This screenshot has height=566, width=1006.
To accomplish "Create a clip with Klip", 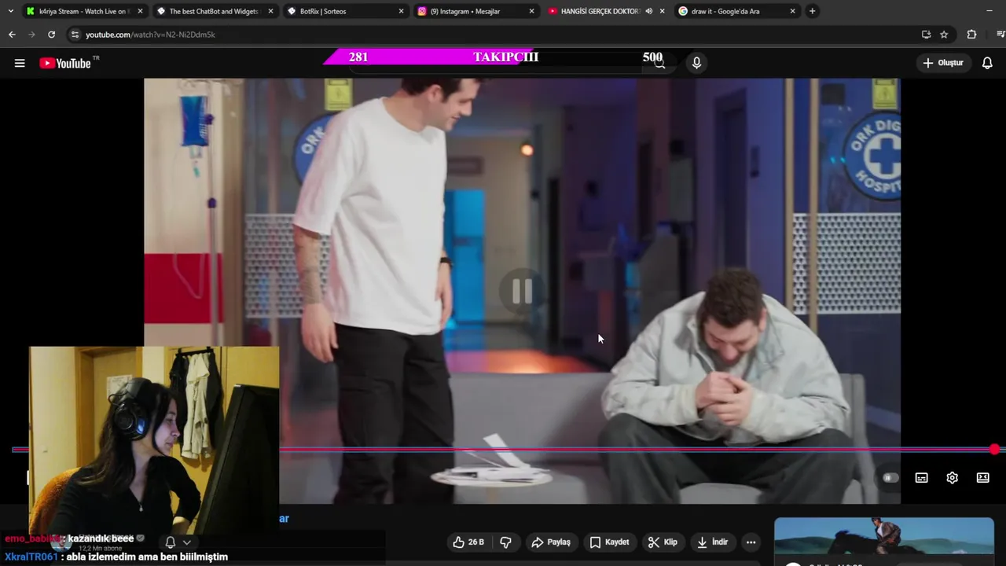I will (663, 542).
